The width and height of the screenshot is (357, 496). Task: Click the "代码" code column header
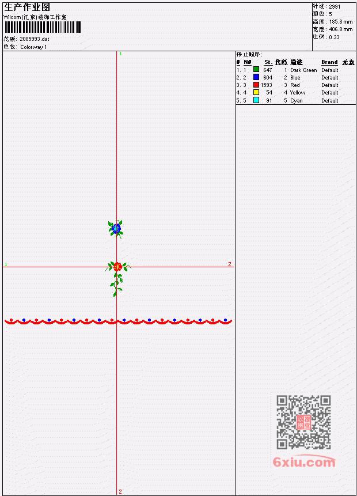coord(281,62)
